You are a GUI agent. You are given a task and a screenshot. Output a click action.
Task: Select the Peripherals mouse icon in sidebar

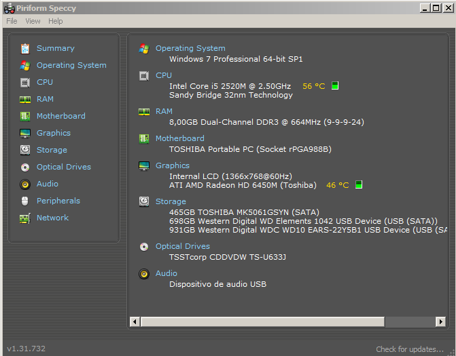click(25, 201)
